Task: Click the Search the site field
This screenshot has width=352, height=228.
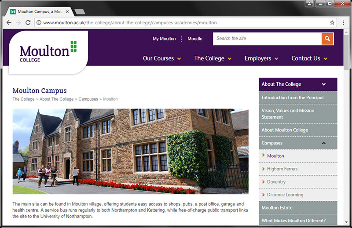Action: coord(267,39)
